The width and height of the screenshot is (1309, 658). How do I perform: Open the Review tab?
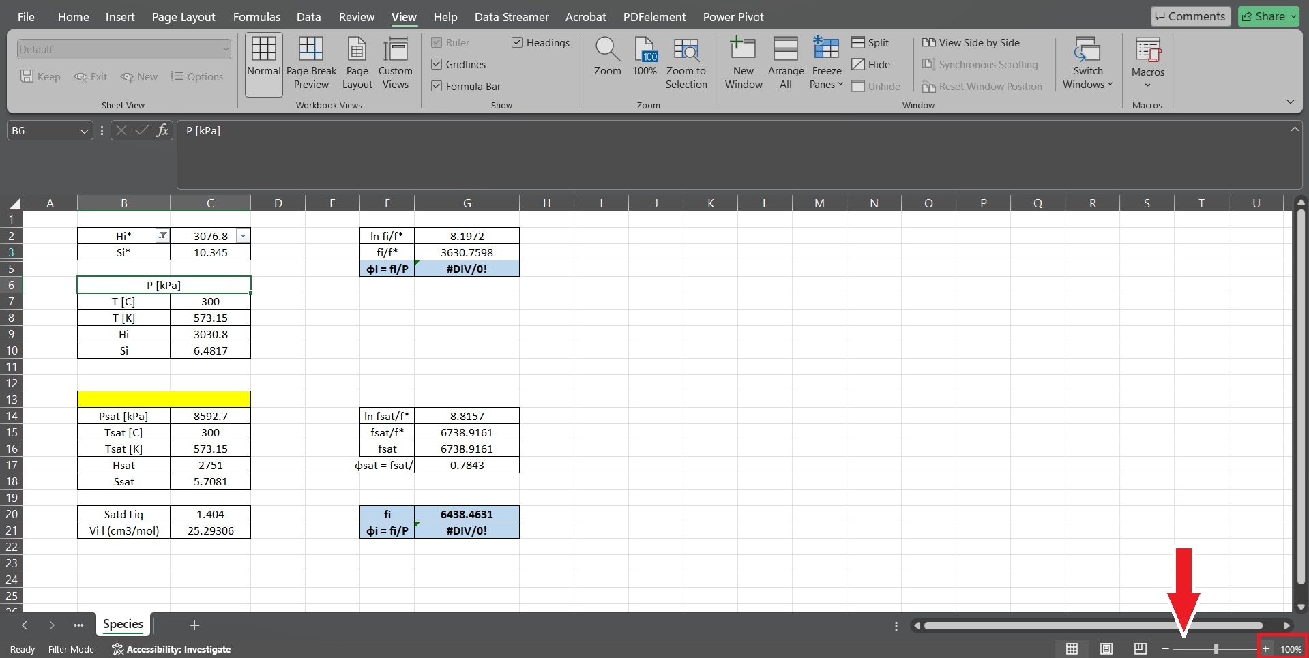pos(356,17)
